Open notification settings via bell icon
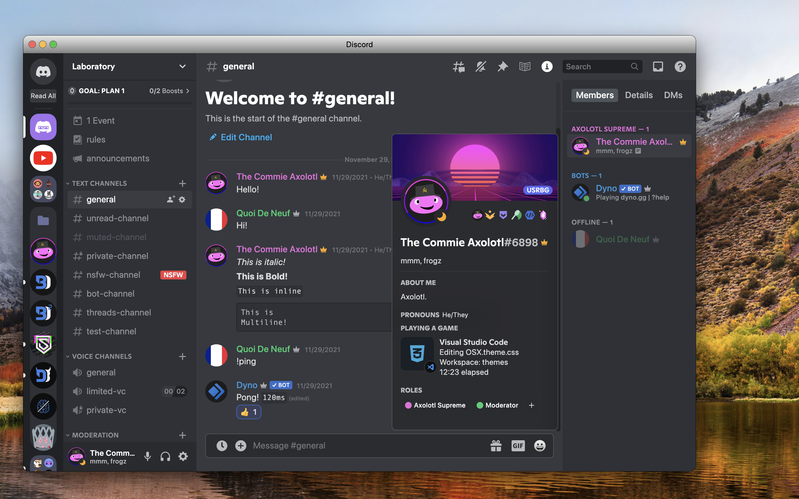Screen dimensions: 799x499 [481, 66]
